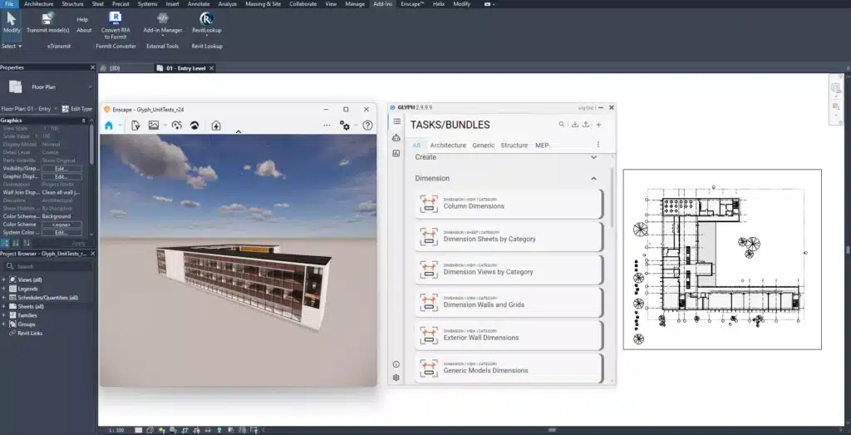The height and width of the screenshot is (435, 851).
Task: Click in the Project Browser search field
Action: pos(50,266)
